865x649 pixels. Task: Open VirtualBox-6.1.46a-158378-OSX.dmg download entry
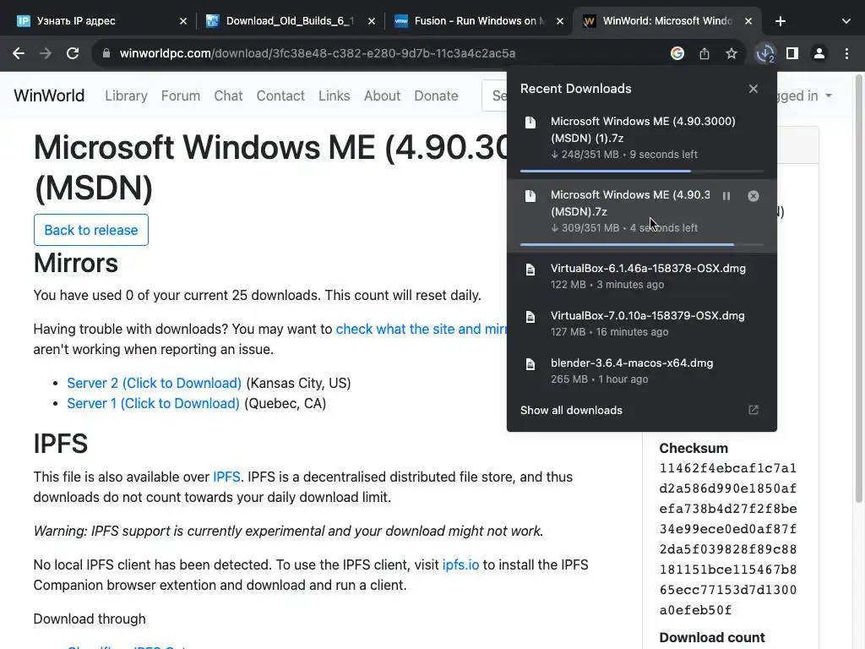tap(642, 276)
